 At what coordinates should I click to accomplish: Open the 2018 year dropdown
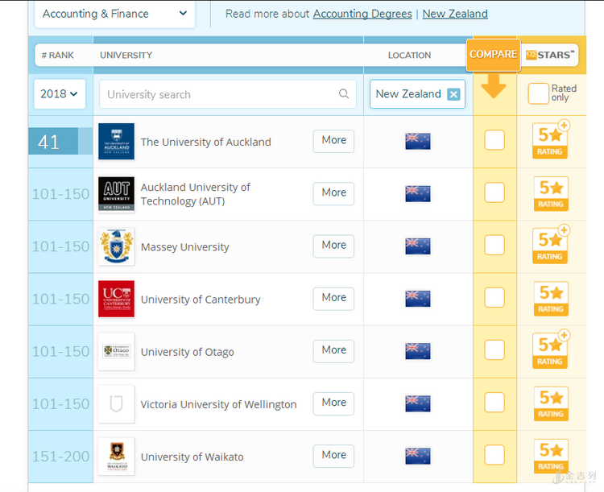pyautogui.click(x=60, y=93)
